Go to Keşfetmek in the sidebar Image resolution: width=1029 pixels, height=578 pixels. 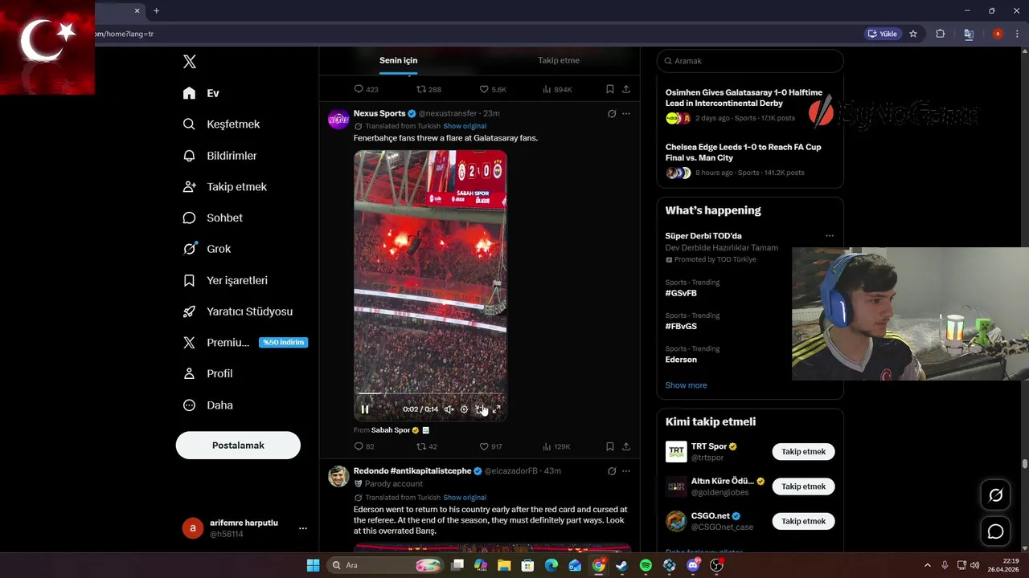(x=221, y=124)
